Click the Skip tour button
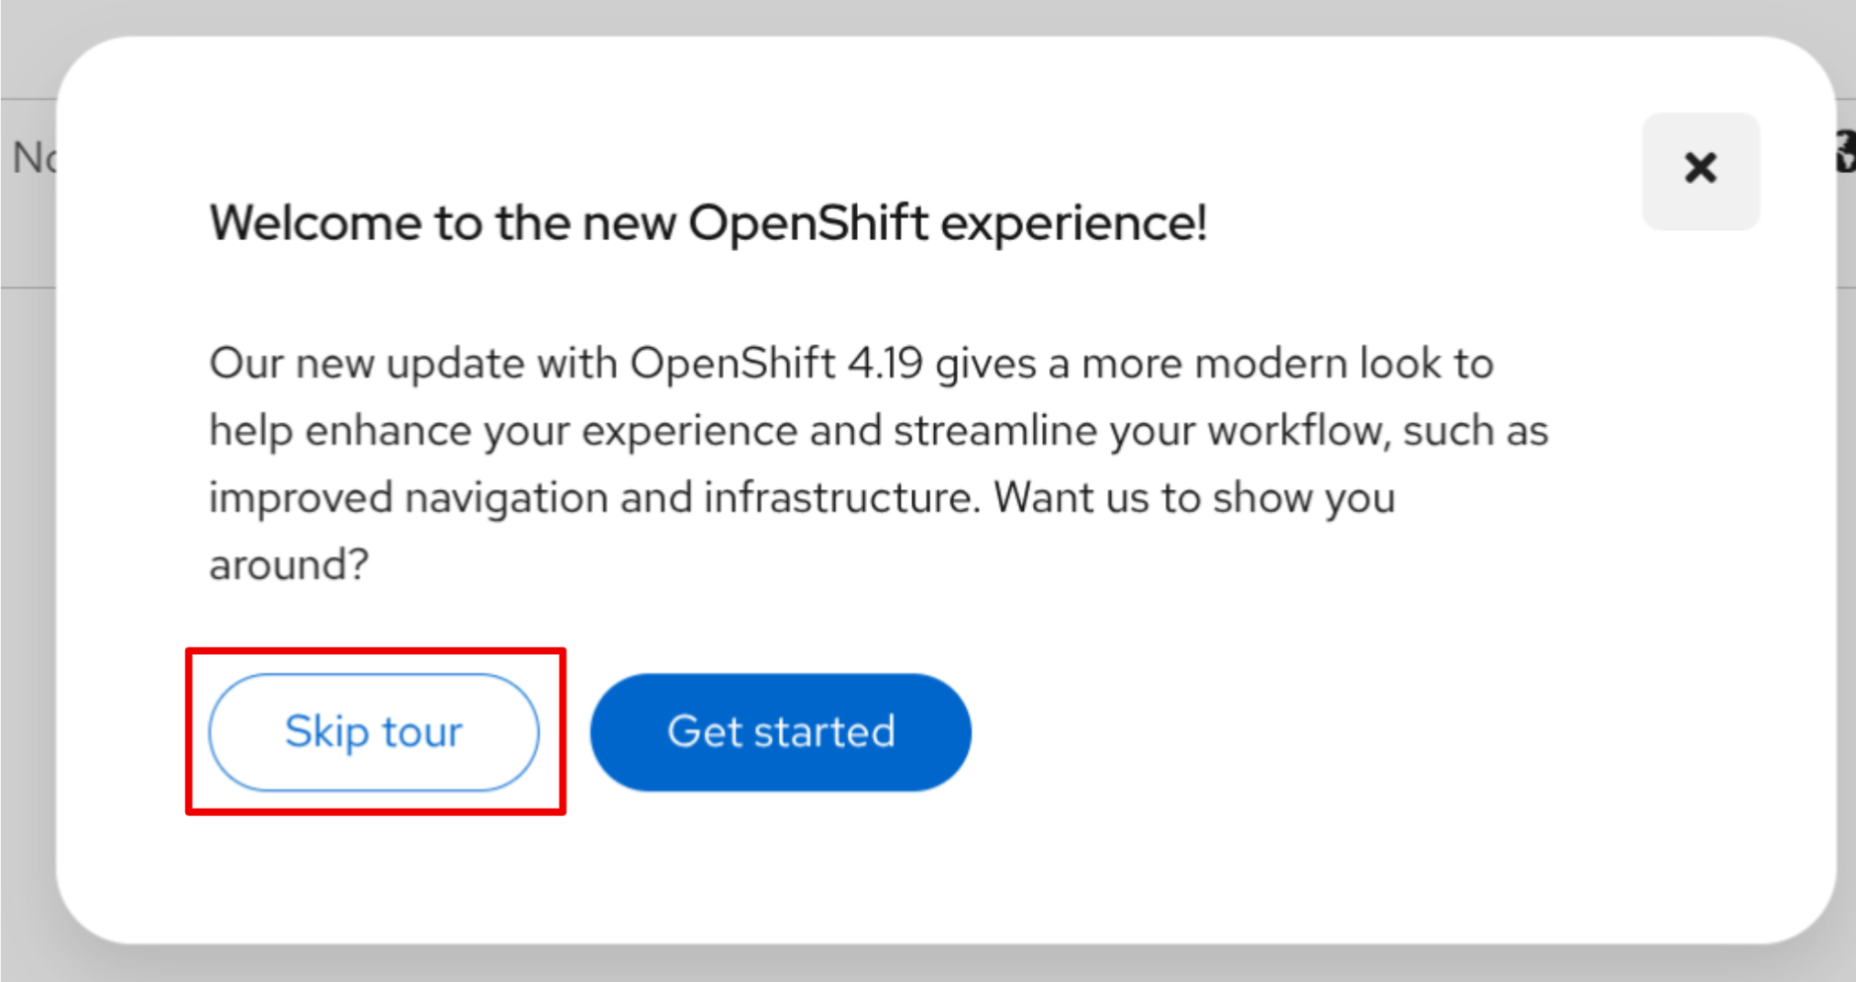The image size is (1856, 982). [374, 732]
